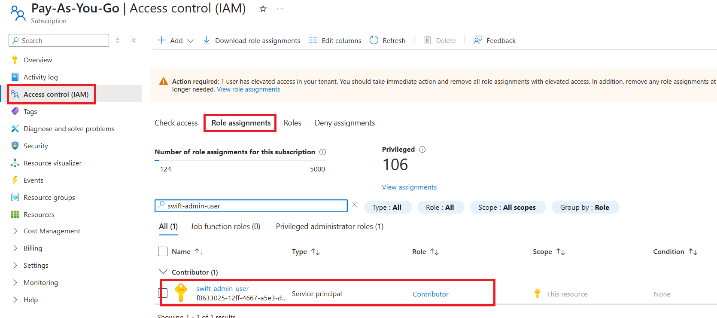
Task: Click the Overview key icon
Action: 15,60
